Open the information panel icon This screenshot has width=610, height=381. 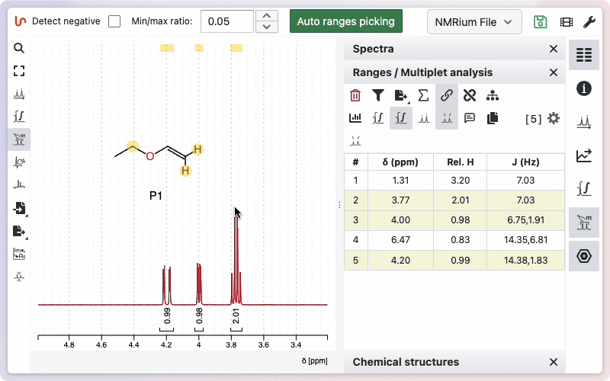pos(584,88)
